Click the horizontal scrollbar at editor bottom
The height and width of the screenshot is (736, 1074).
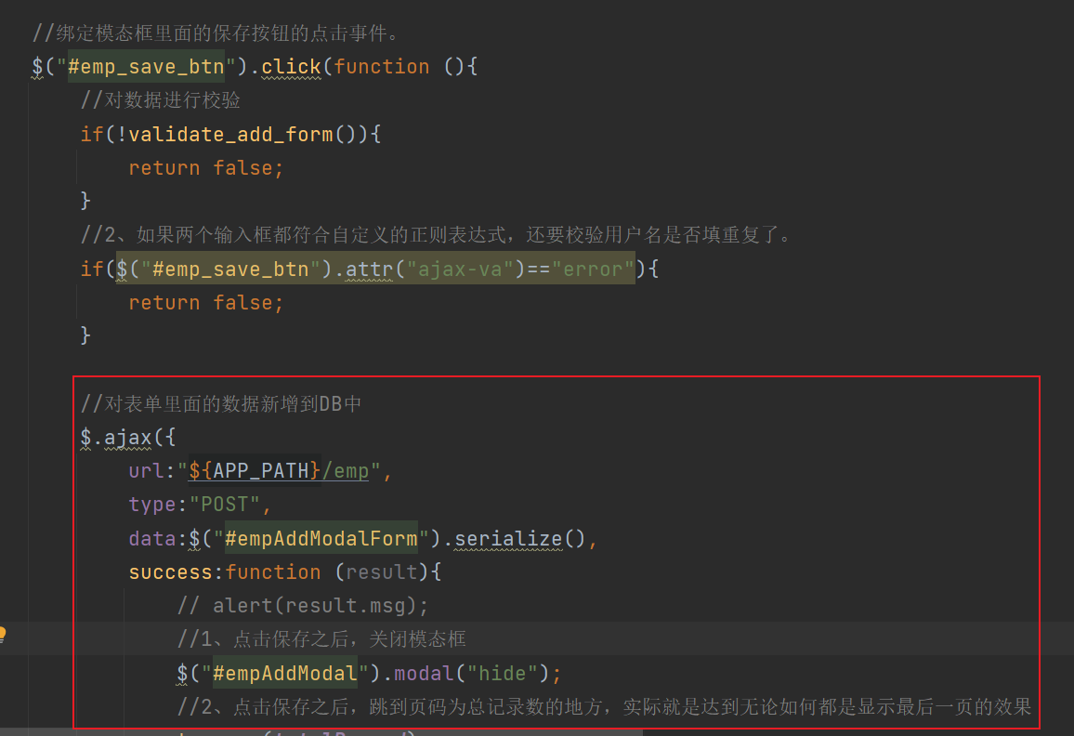point(322,732)
